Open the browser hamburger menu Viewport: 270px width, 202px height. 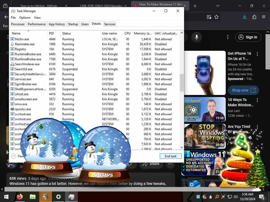264,17
